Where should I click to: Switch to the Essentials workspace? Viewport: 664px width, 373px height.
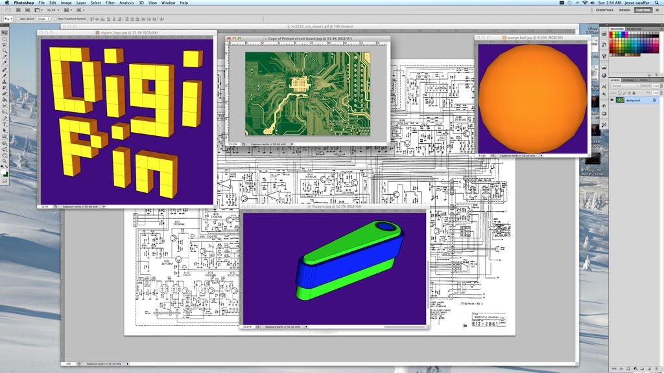pyautogui.click(x=605, y=10)
